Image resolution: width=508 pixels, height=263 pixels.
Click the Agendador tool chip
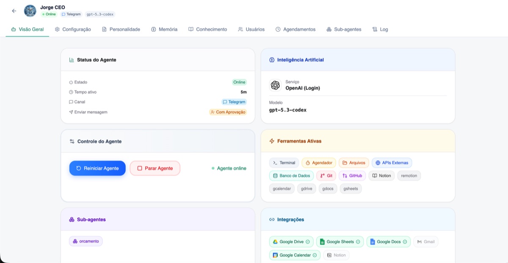pyautogui.click(x=319, y=163)
